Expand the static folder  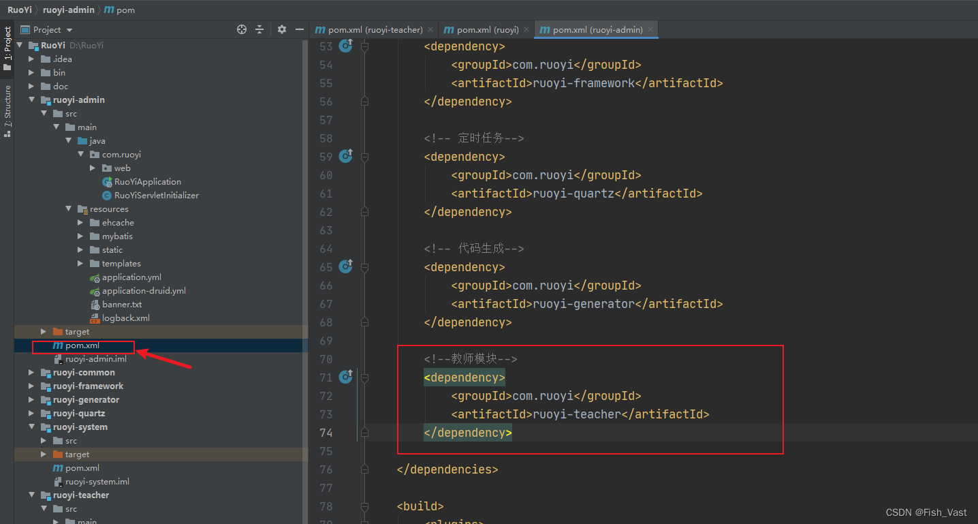pyautogui.click(x=80, y=250)
